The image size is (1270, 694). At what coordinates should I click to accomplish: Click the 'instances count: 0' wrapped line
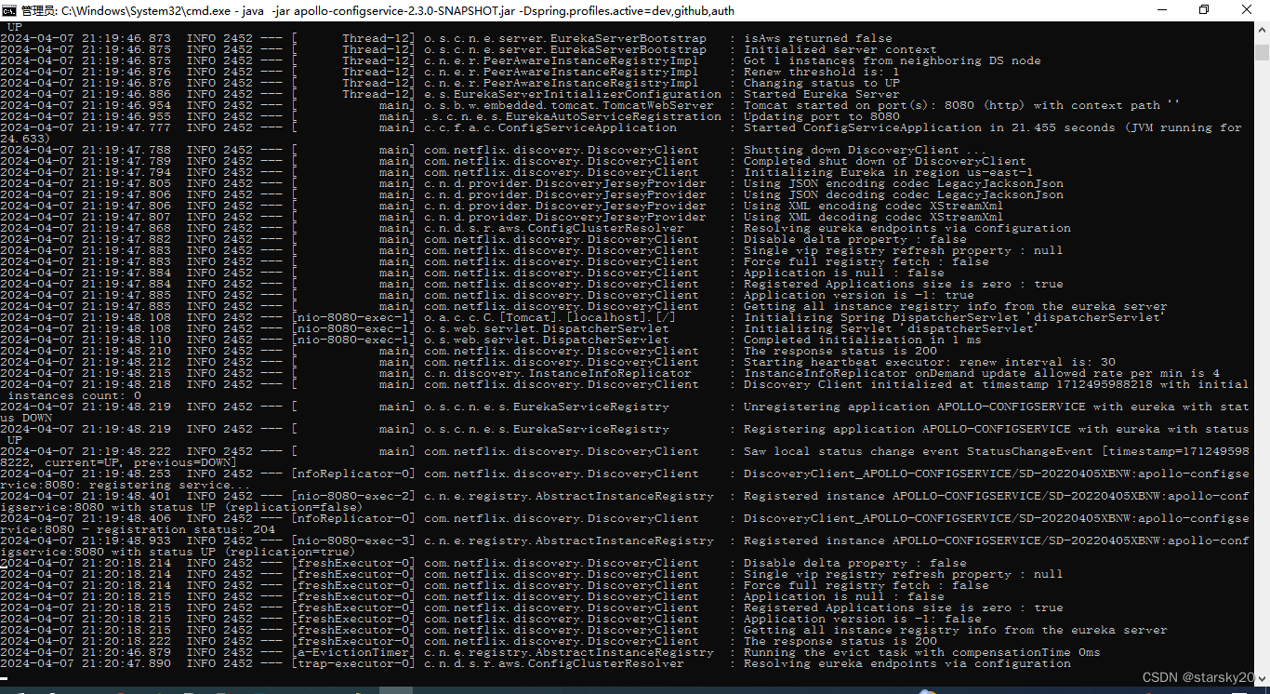pyautogui.click(x=74, y=395)
